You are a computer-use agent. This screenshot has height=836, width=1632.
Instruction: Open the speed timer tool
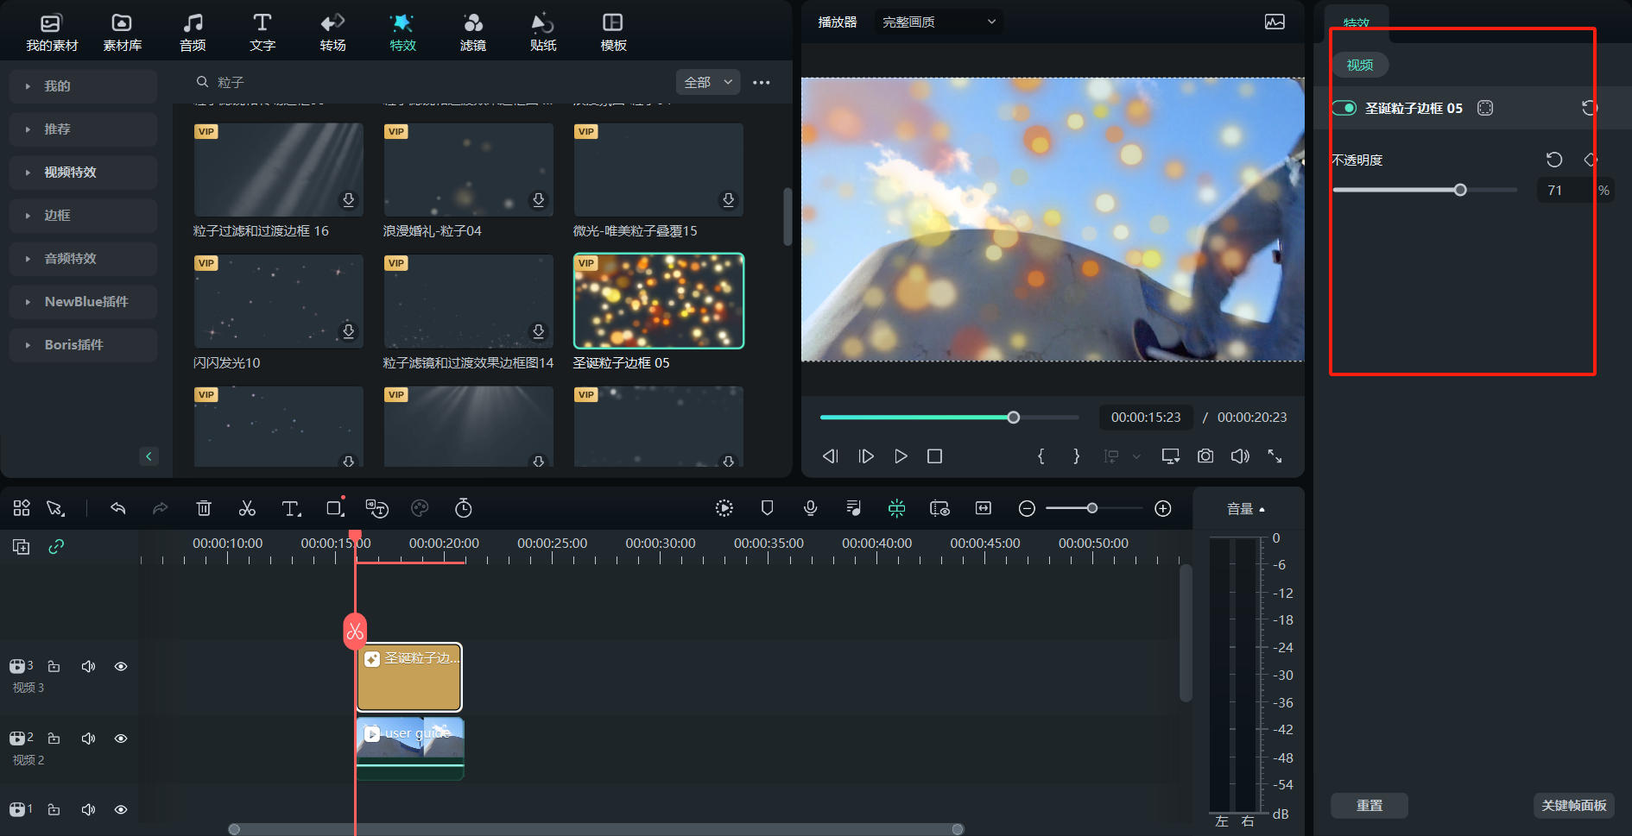coord(464,508)
